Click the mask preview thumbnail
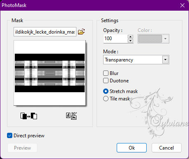This screenshot has height=159, width=189. tap(50, 73)
